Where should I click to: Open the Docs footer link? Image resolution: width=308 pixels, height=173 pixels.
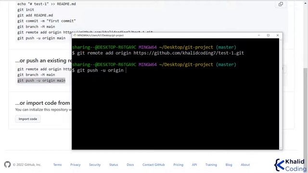pyautogui.click(x=130, y=165)
